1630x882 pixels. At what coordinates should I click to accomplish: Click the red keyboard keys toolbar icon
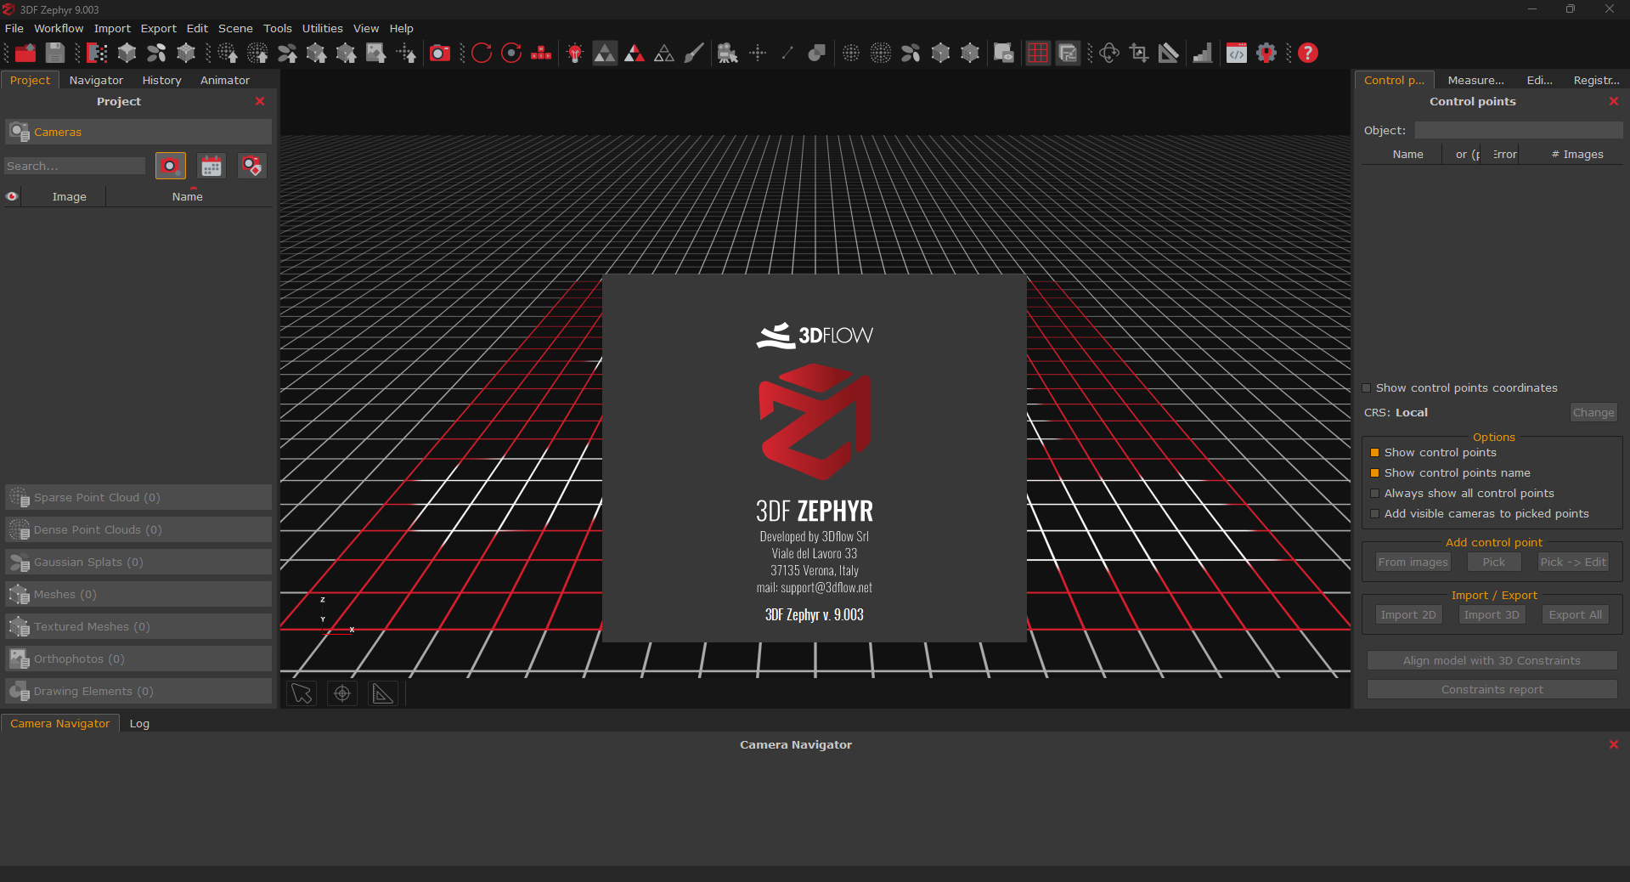[x=541, y=53]
